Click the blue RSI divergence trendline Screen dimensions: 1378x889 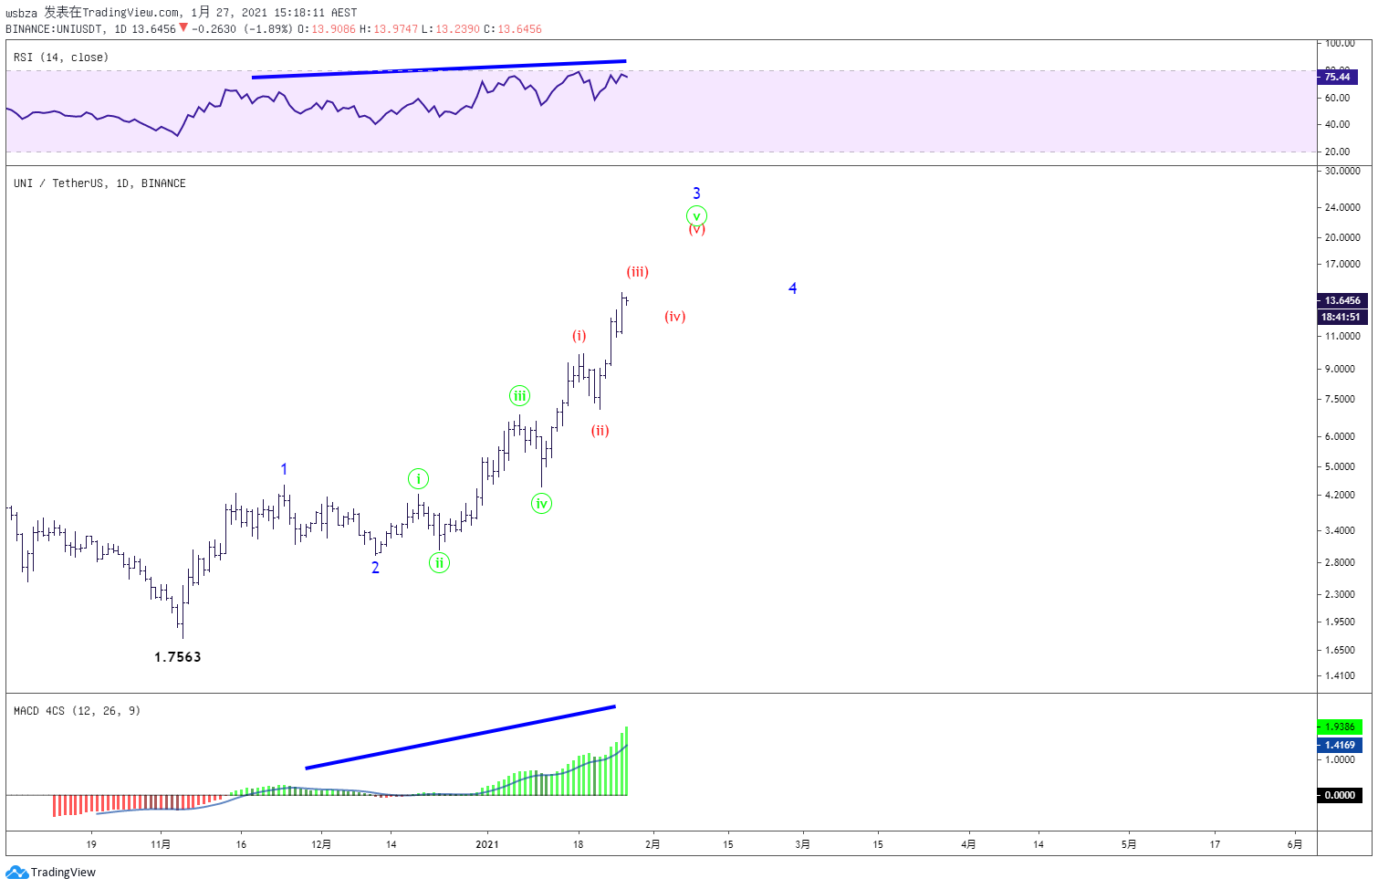pyautogui.click(x=439, y=69)
